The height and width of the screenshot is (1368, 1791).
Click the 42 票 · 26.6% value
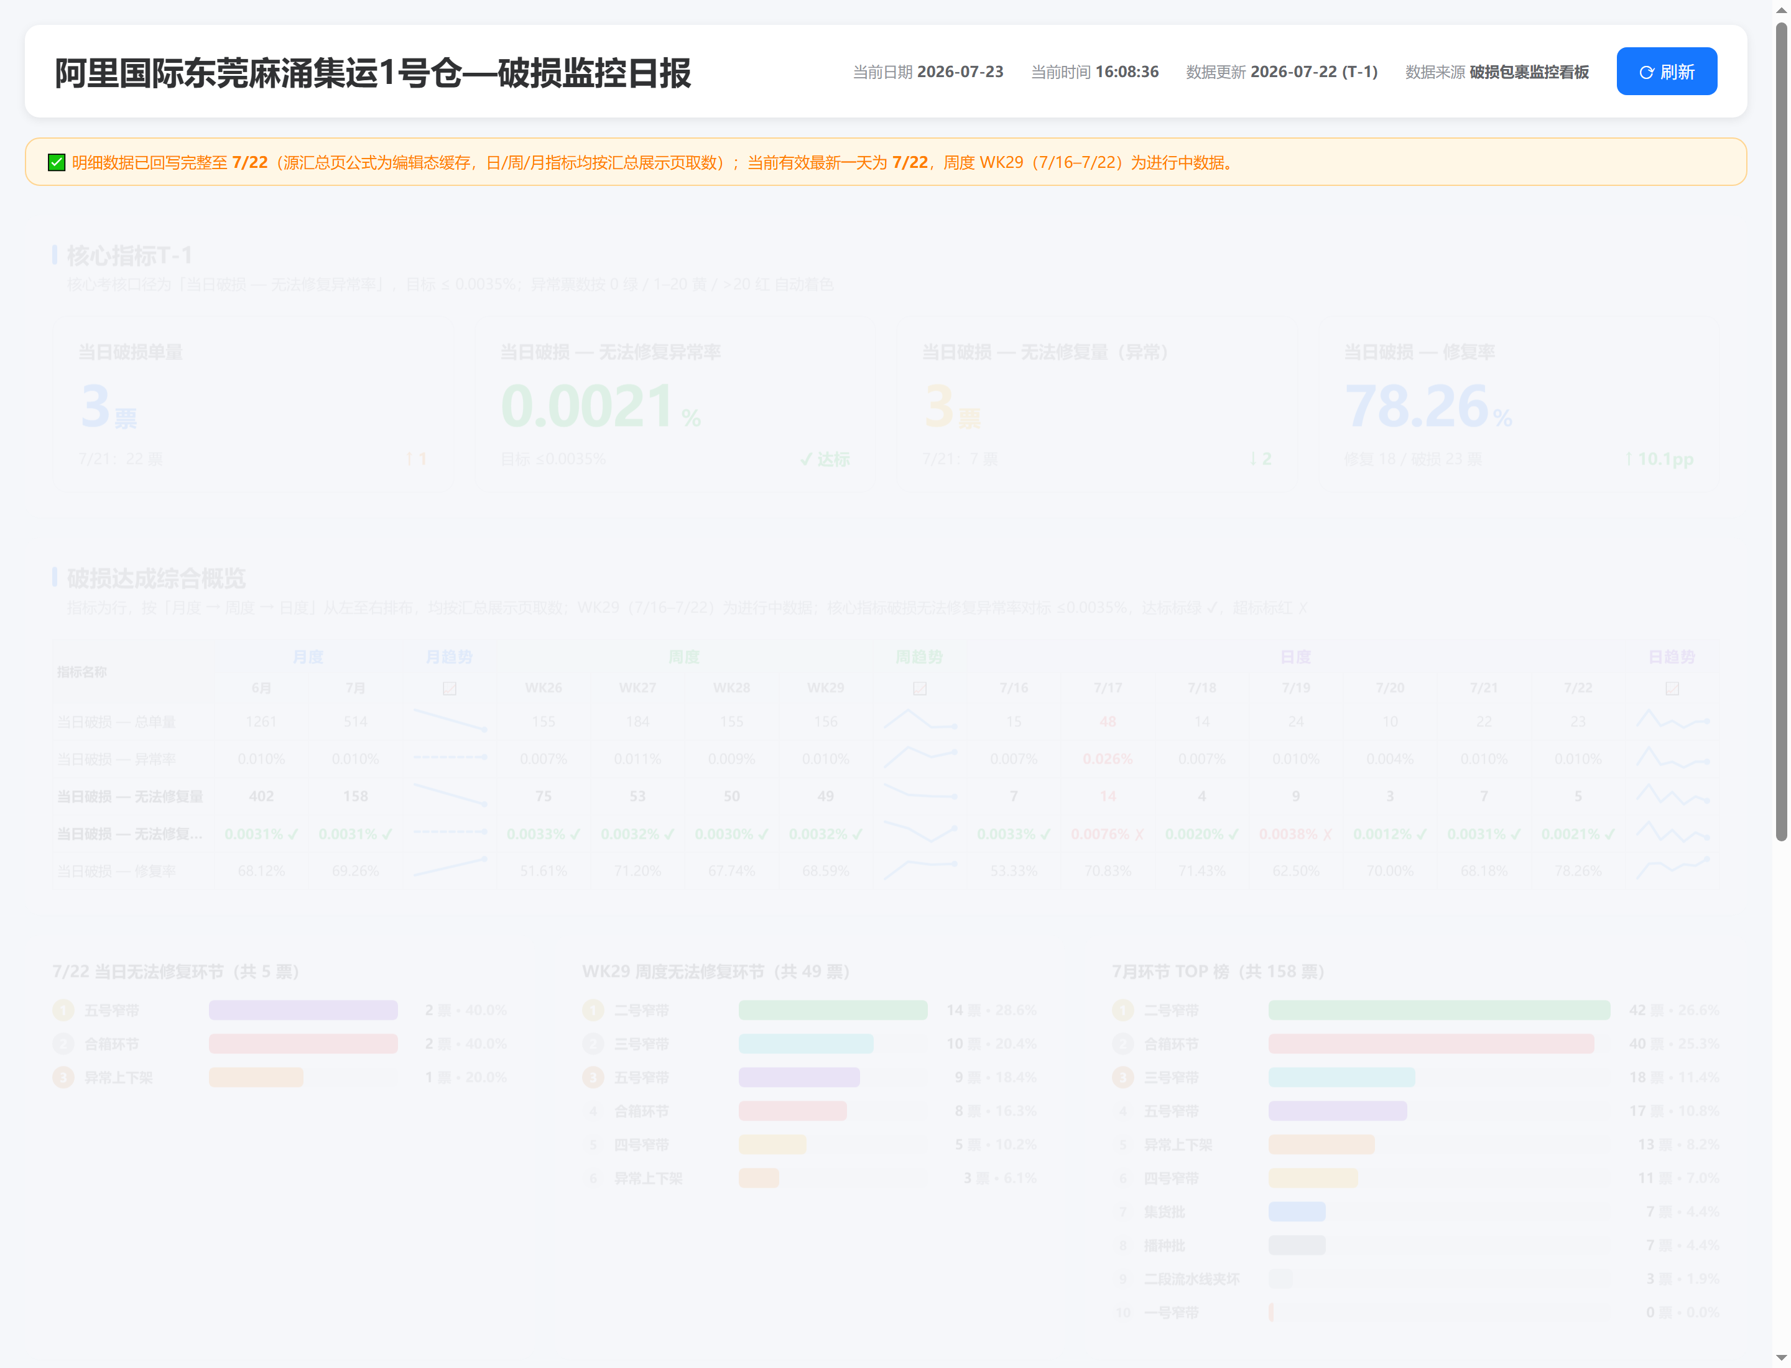[x=1673, y=1010]
